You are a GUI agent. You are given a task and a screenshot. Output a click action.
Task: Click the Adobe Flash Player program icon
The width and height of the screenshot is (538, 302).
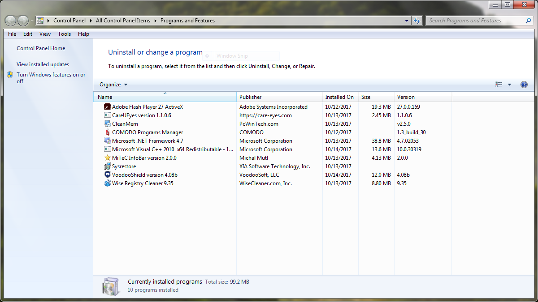coord(107,107)
